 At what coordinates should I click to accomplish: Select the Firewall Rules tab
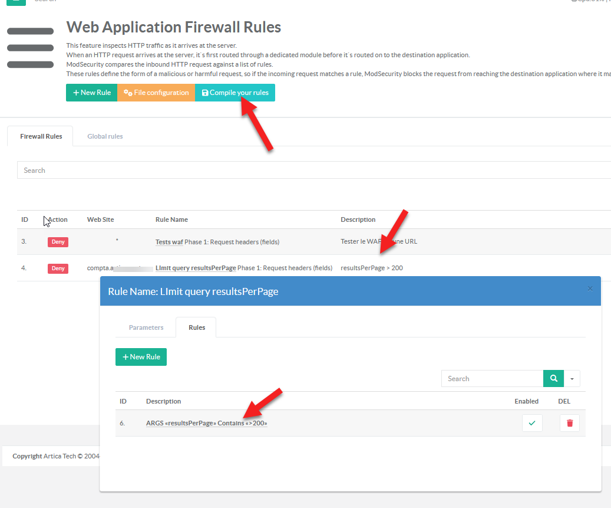click(x=41, y=136)
